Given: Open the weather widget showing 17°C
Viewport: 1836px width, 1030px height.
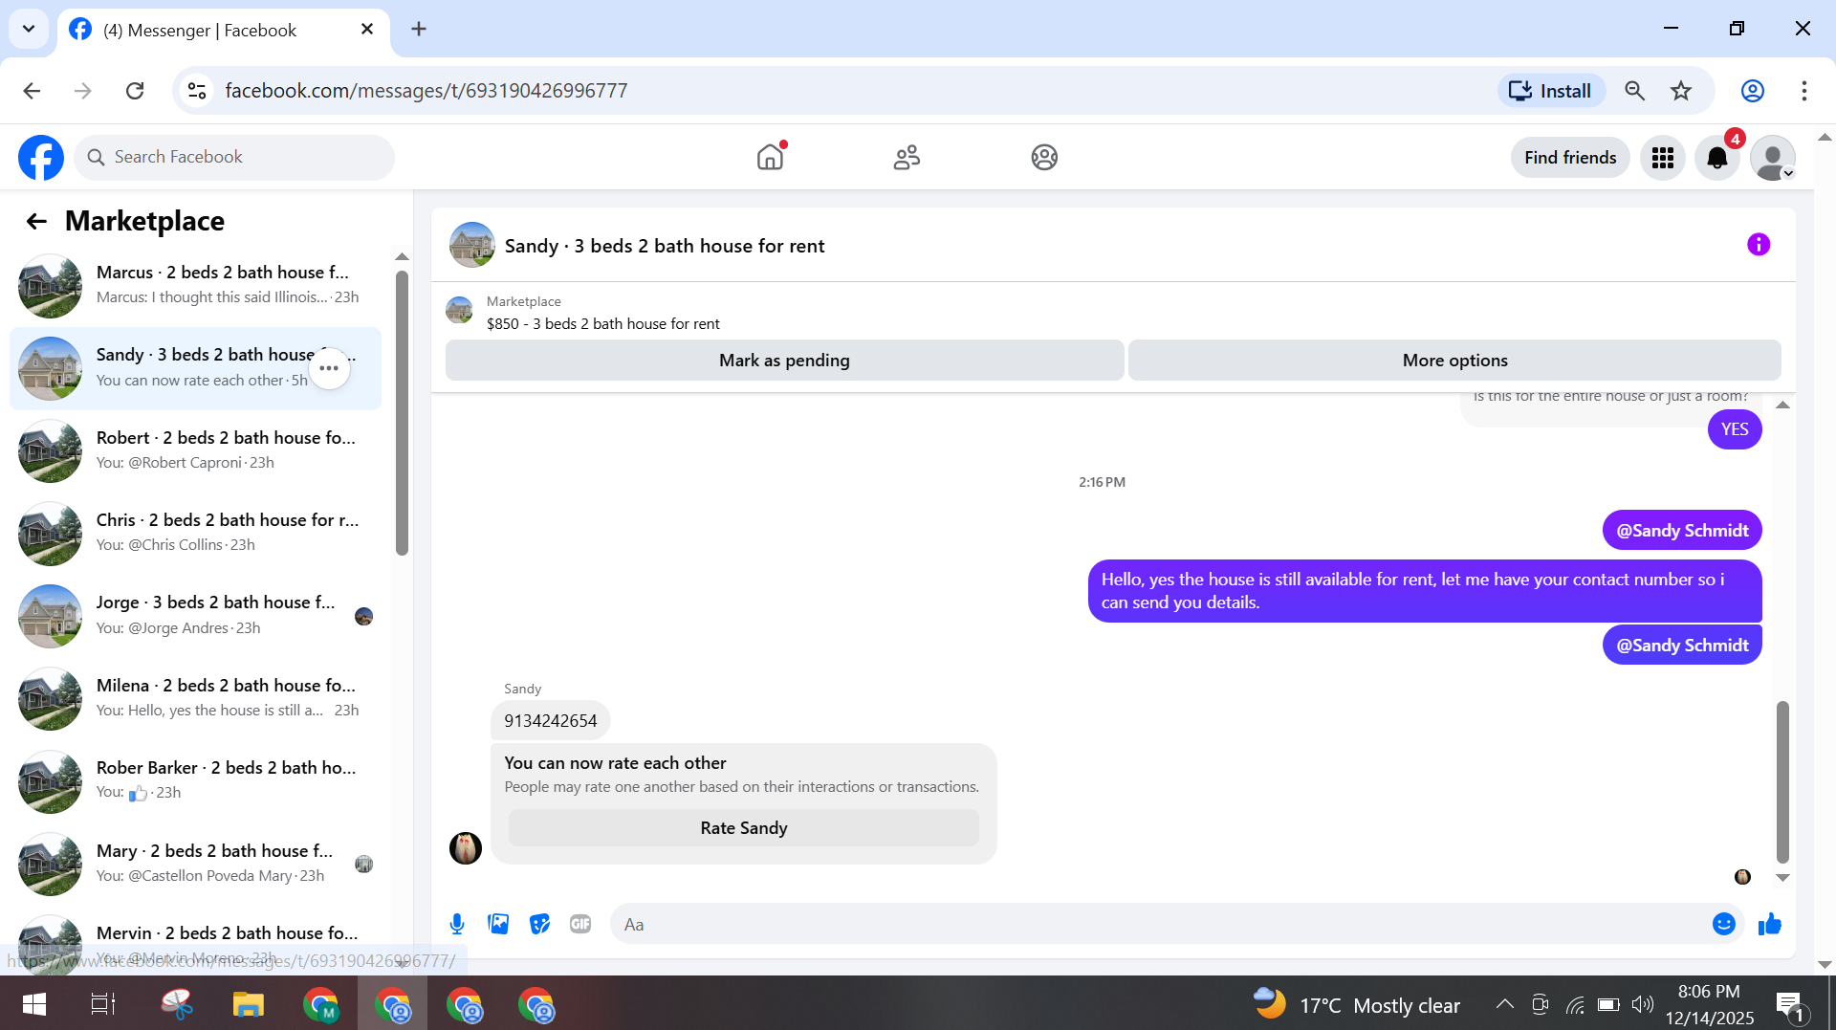Looking at the screenshot, I should (1357, 1005).
